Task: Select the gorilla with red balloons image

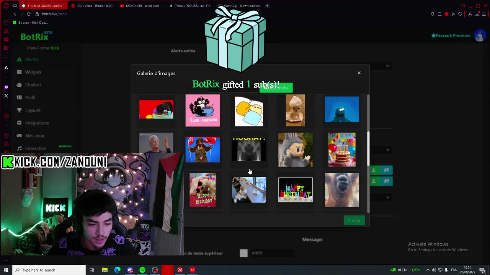Action: point(203,150)
